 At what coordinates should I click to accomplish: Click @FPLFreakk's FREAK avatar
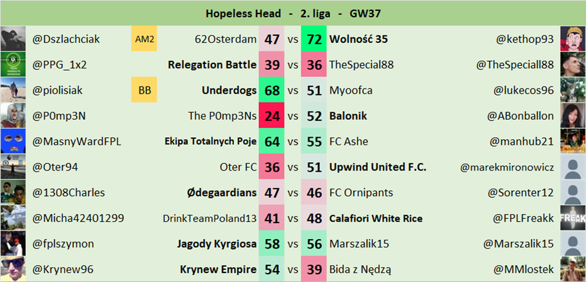click(x=573, y=218)
